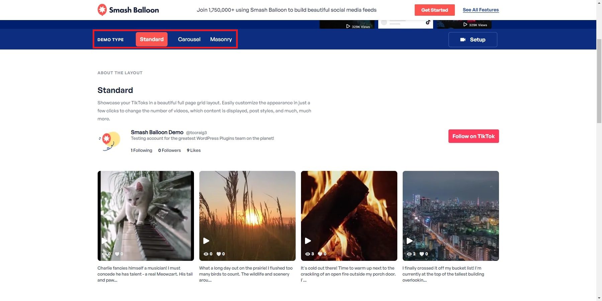Image resolution: width=602 pixels, height=301 pixels.
Task: Click the vertical scrollbar thumb
Action: click(599, 81)
